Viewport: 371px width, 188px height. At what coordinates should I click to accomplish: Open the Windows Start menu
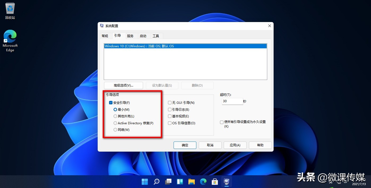click(145, 182)
